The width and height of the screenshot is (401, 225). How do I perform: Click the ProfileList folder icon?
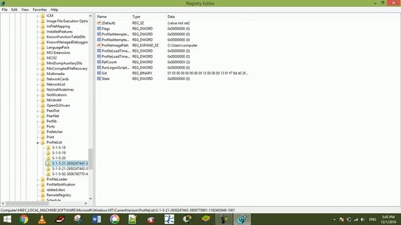coord(43,142)
